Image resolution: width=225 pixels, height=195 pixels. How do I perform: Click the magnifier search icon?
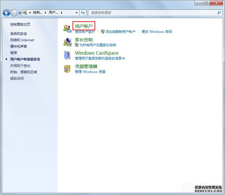click(219, 13)
